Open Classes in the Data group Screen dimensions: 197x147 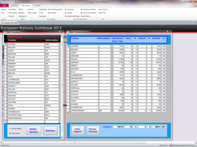click(x=11, y=16)
